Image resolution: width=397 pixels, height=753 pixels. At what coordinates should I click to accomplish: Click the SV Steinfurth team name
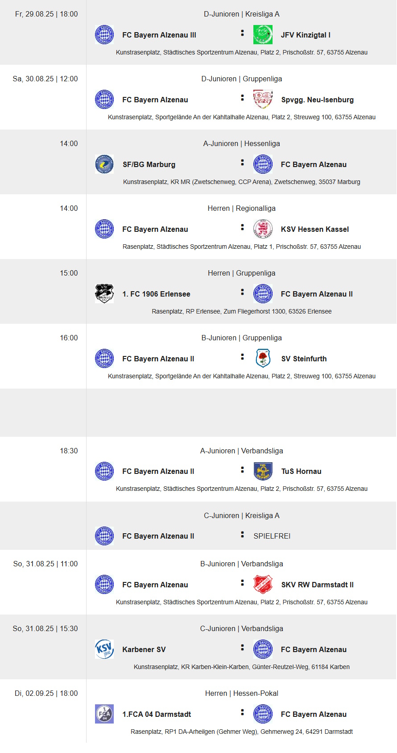pyautogui.click(x=304, y=359)
